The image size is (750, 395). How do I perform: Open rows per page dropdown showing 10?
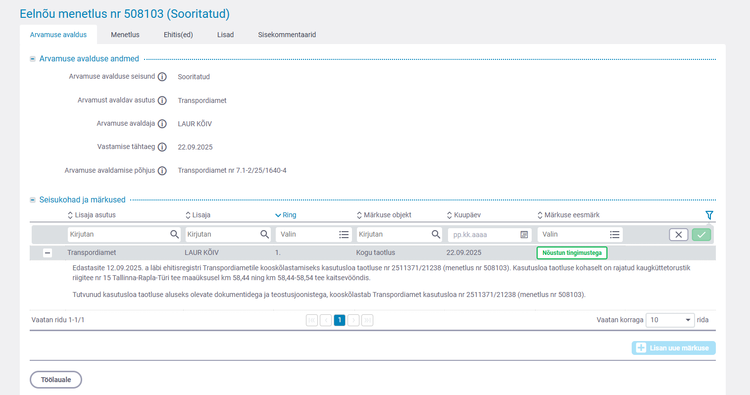tap(670, 320)
